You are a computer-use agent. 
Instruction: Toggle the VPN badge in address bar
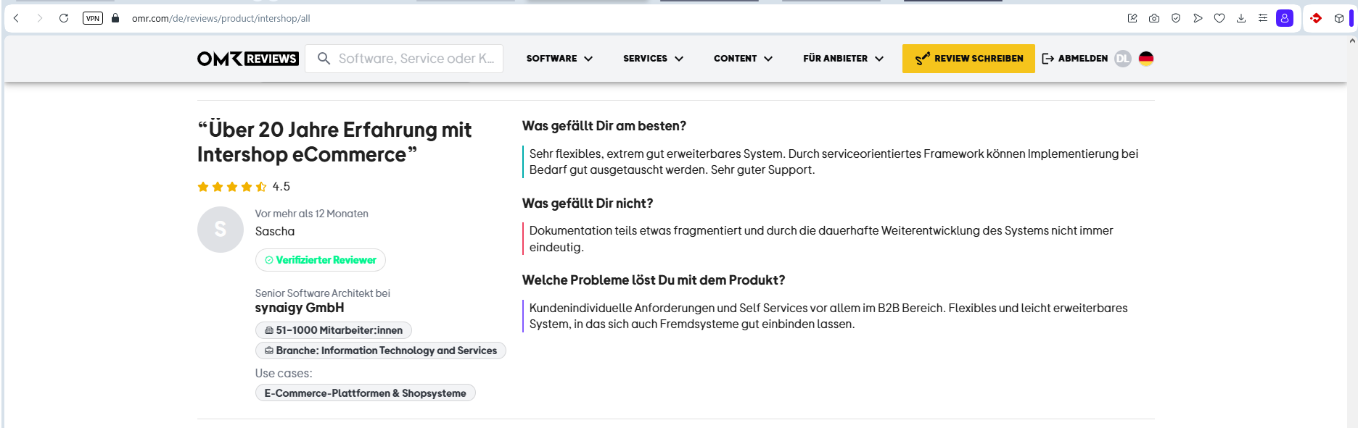click(93, 18)
